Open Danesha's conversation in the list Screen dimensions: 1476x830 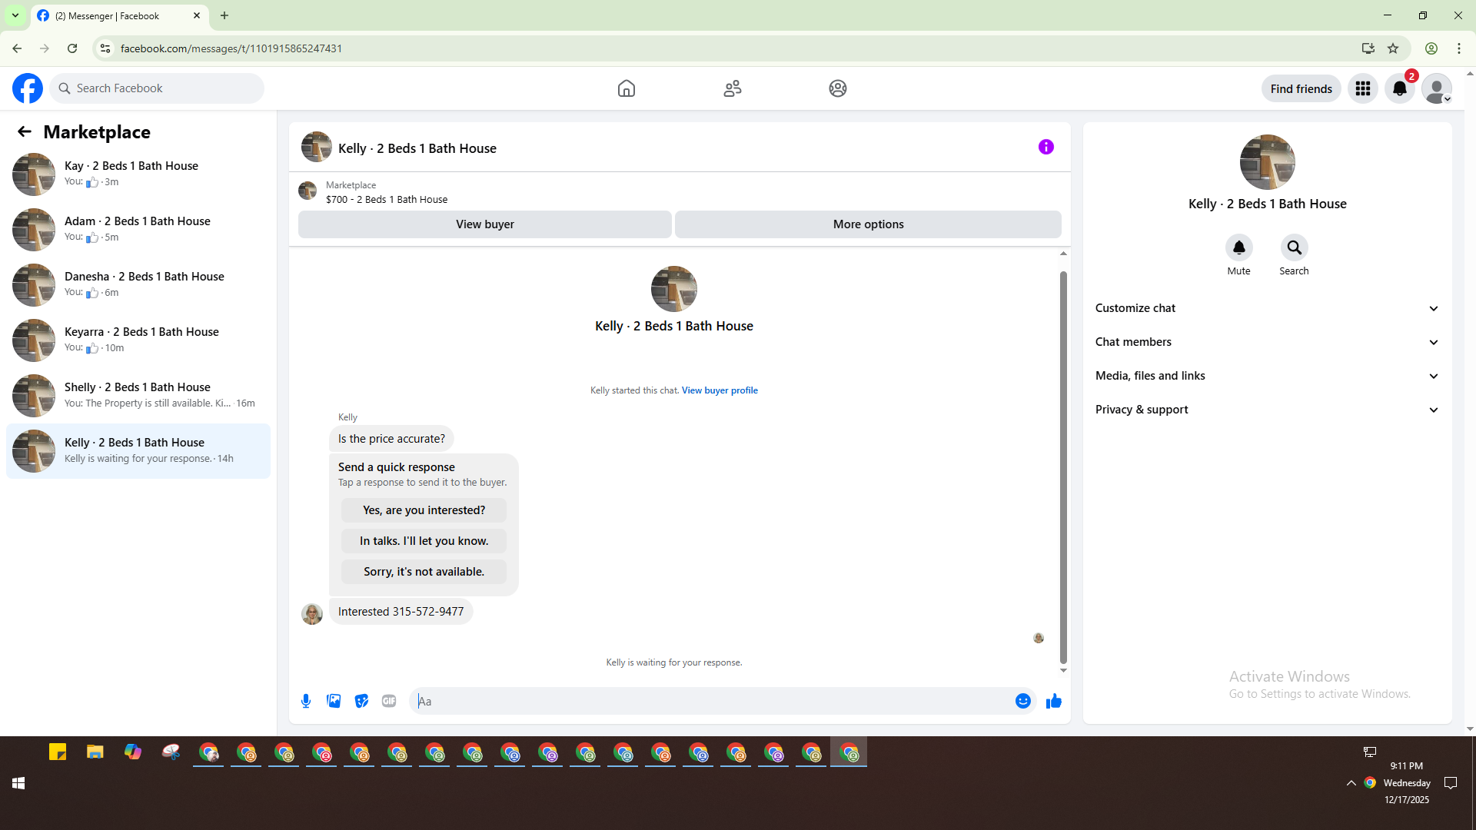(138, 284)
